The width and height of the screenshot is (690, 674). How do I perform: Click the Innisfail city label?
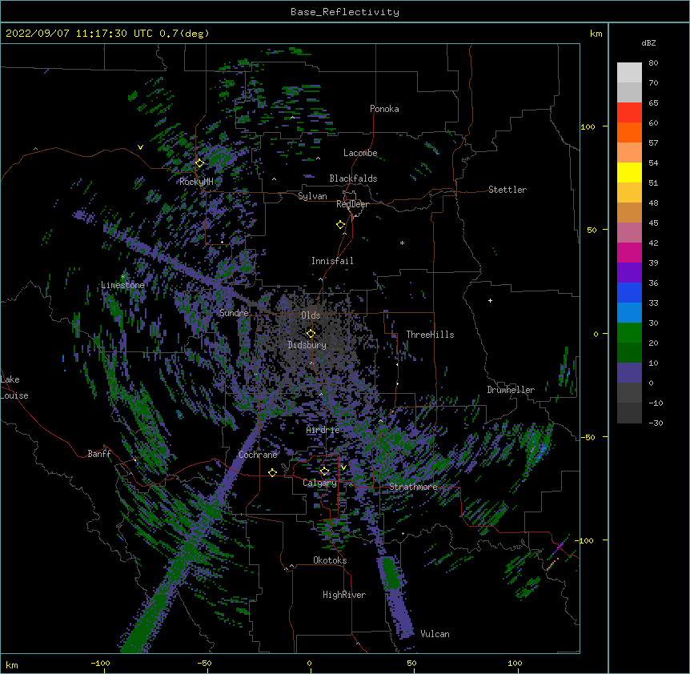(332, 261)
